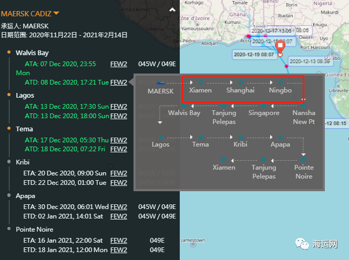Click the first Xiamen node circle in route popup
349x260 pixels.
(x=201, y=82)
